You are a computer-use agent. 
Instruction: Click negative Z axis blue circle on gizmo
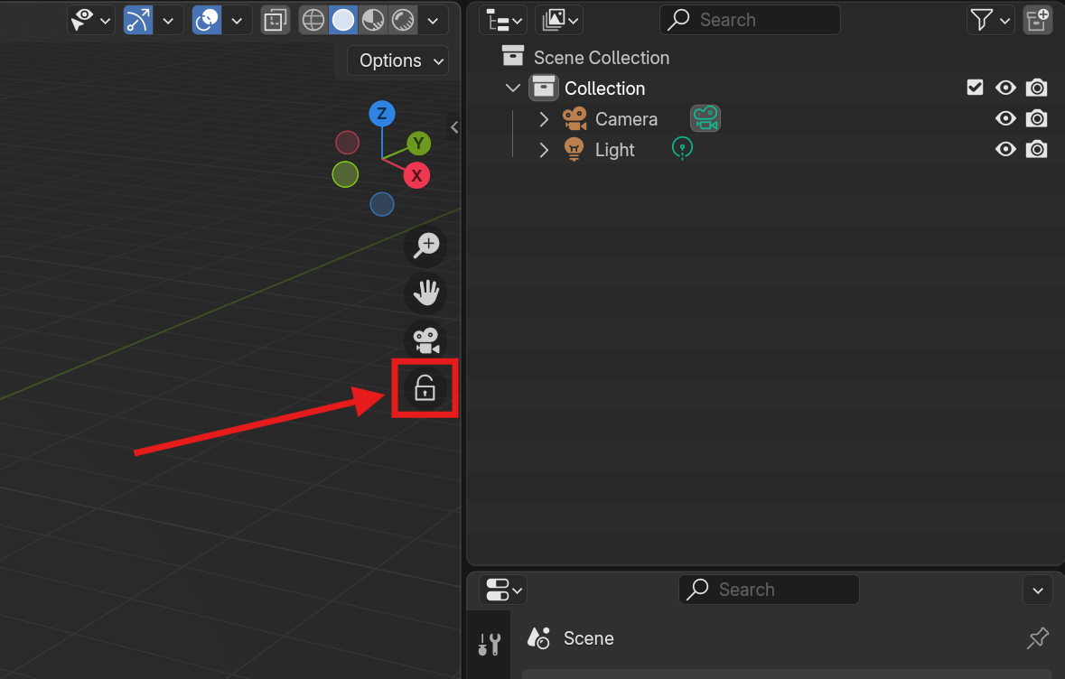click(x=382, y=204)
